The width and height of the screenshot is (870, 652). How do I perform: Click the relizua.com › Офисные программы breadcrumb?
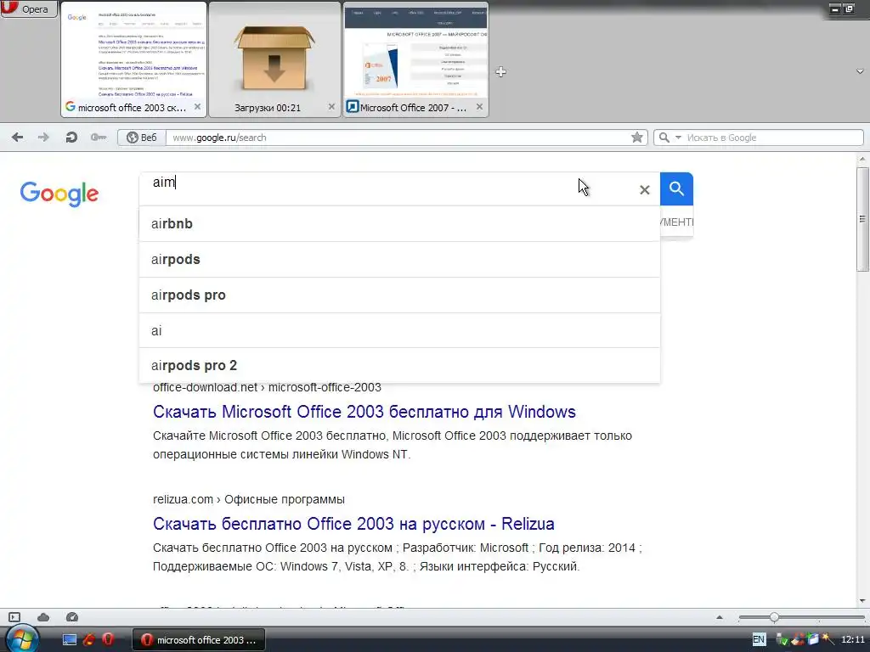[249, 499]
